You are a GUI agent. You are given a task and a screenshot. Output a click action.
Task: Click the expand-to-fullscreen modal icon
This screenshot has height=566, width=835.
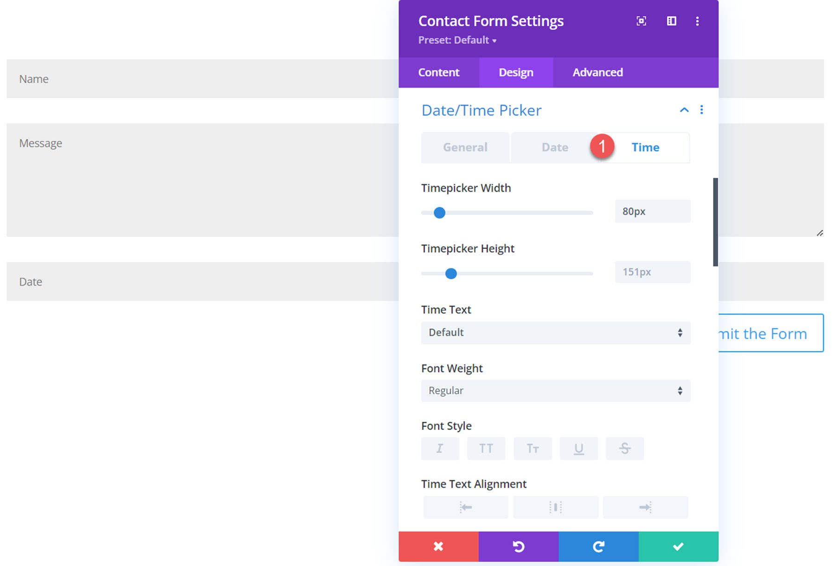641,21
